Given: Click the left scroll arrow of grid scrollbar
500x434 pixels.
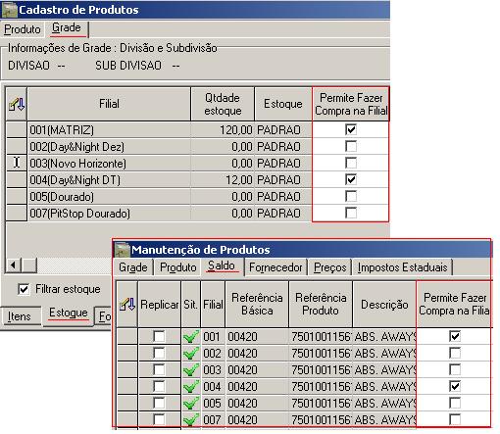Looking at the screenshot, I should pos(13,265).
